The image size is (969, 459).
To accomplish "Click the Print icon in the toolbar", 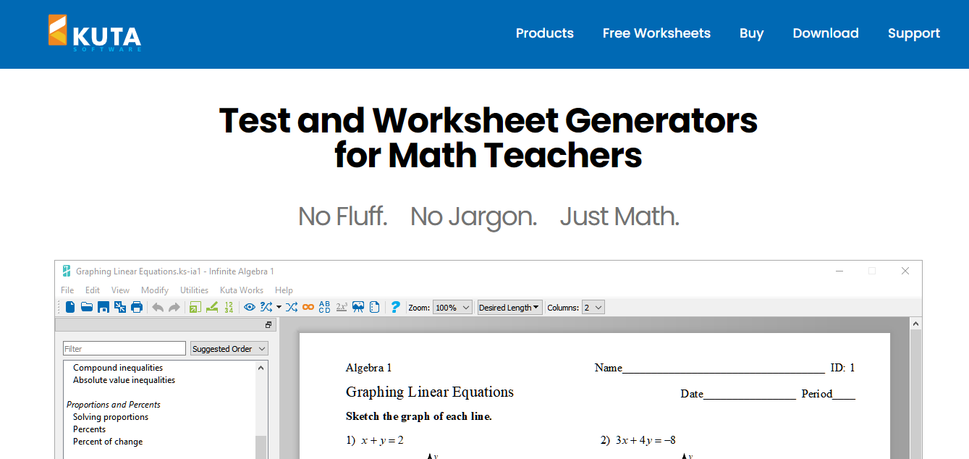I will (137, 307).
